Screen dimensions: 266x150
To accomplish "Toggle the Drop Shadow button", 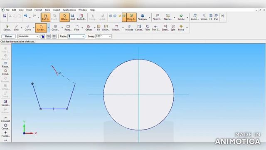I will 131,17.
